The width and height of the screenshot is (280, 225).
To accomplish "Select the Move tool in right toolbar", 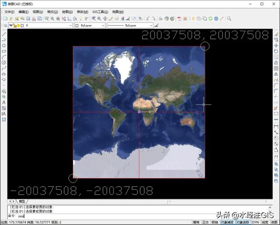I will point(276,46).
